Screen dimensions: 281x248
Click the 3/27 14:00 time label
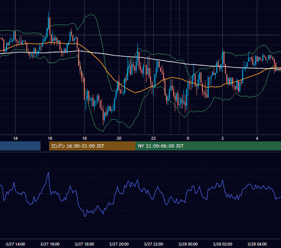tap(15, 244)
